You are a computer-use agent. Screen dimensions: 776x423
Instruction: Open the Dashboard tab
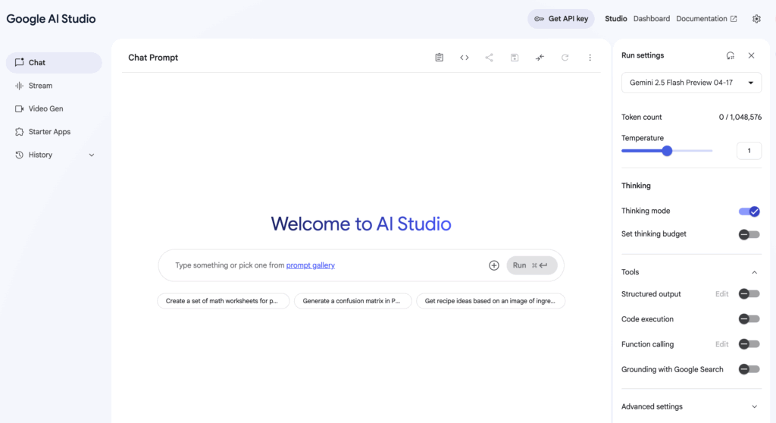[651, 19]
